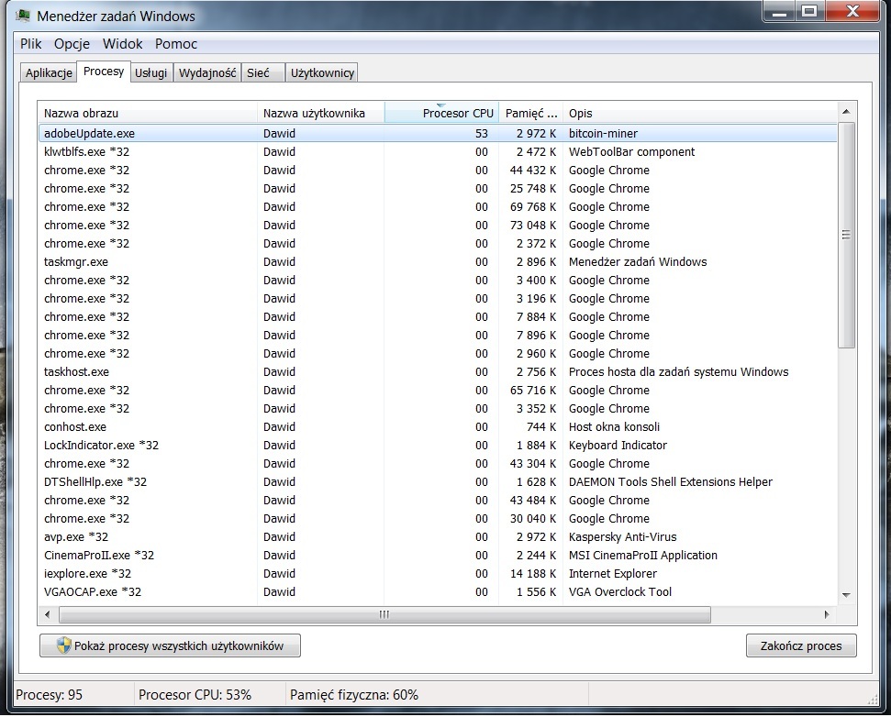The image size is (891, 717).
Task: Click the CPU value 53 for adobeUpdate.exe
Action: [x=482, y=134]
